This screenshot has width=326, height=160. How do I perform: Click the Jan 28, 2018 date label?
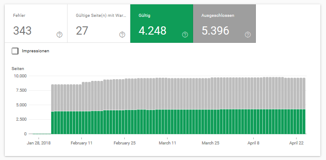click(x=39, y=143)
